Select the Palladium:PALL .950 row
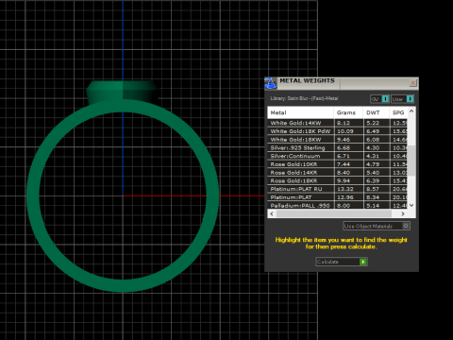Image resolution: width=453 pixels, height=340 pixels. click(338, 205)
